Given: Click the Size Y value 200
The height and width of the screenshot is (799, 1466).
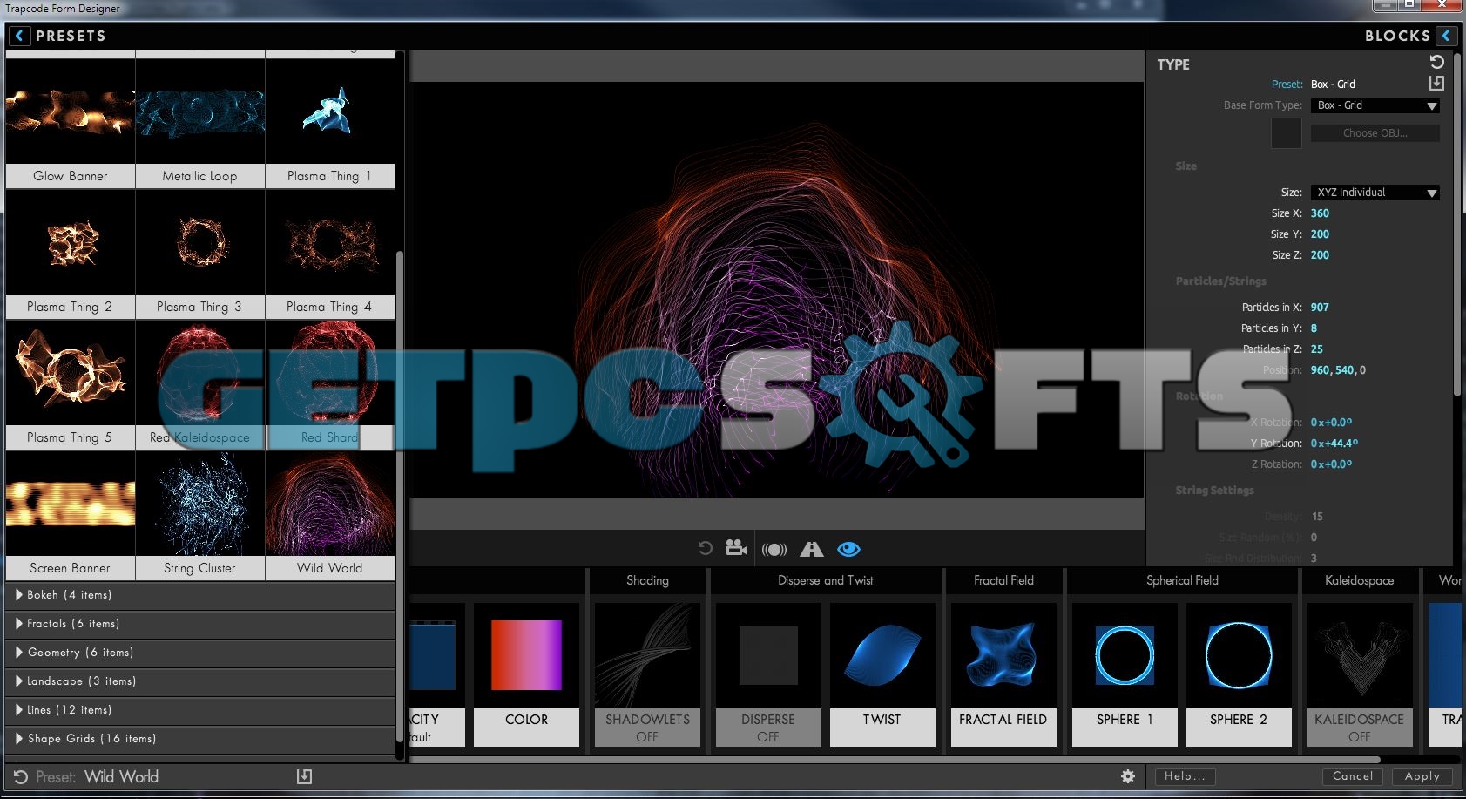Looking at the screenshot, I should click(1320, 234).
